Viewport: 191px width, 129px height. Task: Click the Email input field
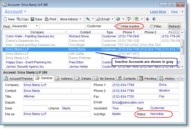145,102
